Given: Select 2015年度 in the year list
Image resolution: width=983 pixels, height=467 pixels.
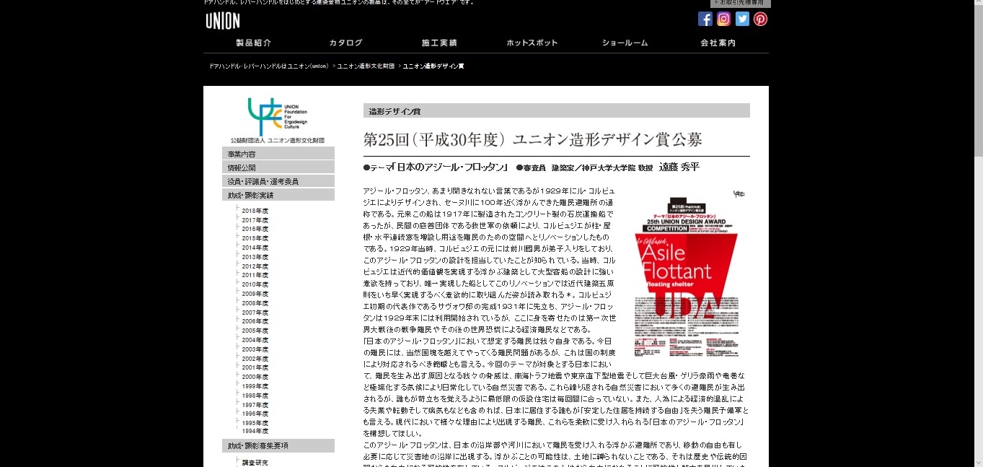Looking at the screenshot, I should [x=255, y=238].
